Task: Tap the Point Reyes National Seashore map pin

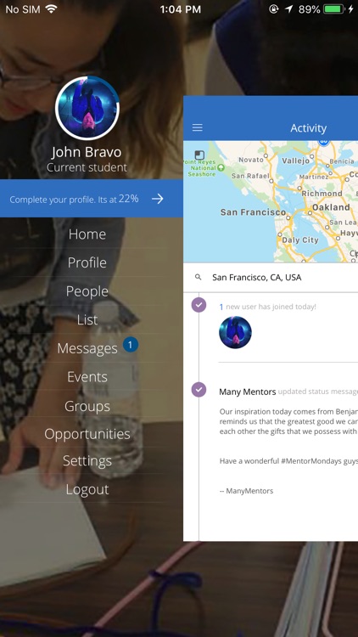Action: 221,167
